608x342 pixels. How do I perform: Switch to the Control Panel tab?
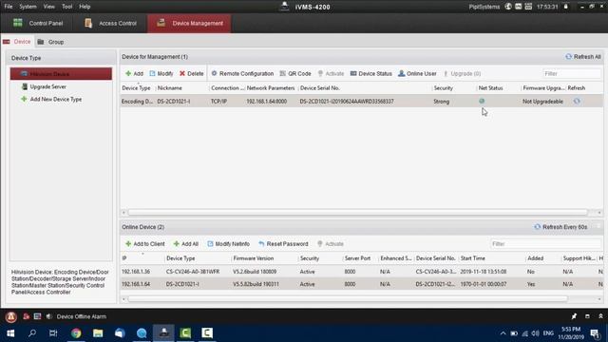38,23
